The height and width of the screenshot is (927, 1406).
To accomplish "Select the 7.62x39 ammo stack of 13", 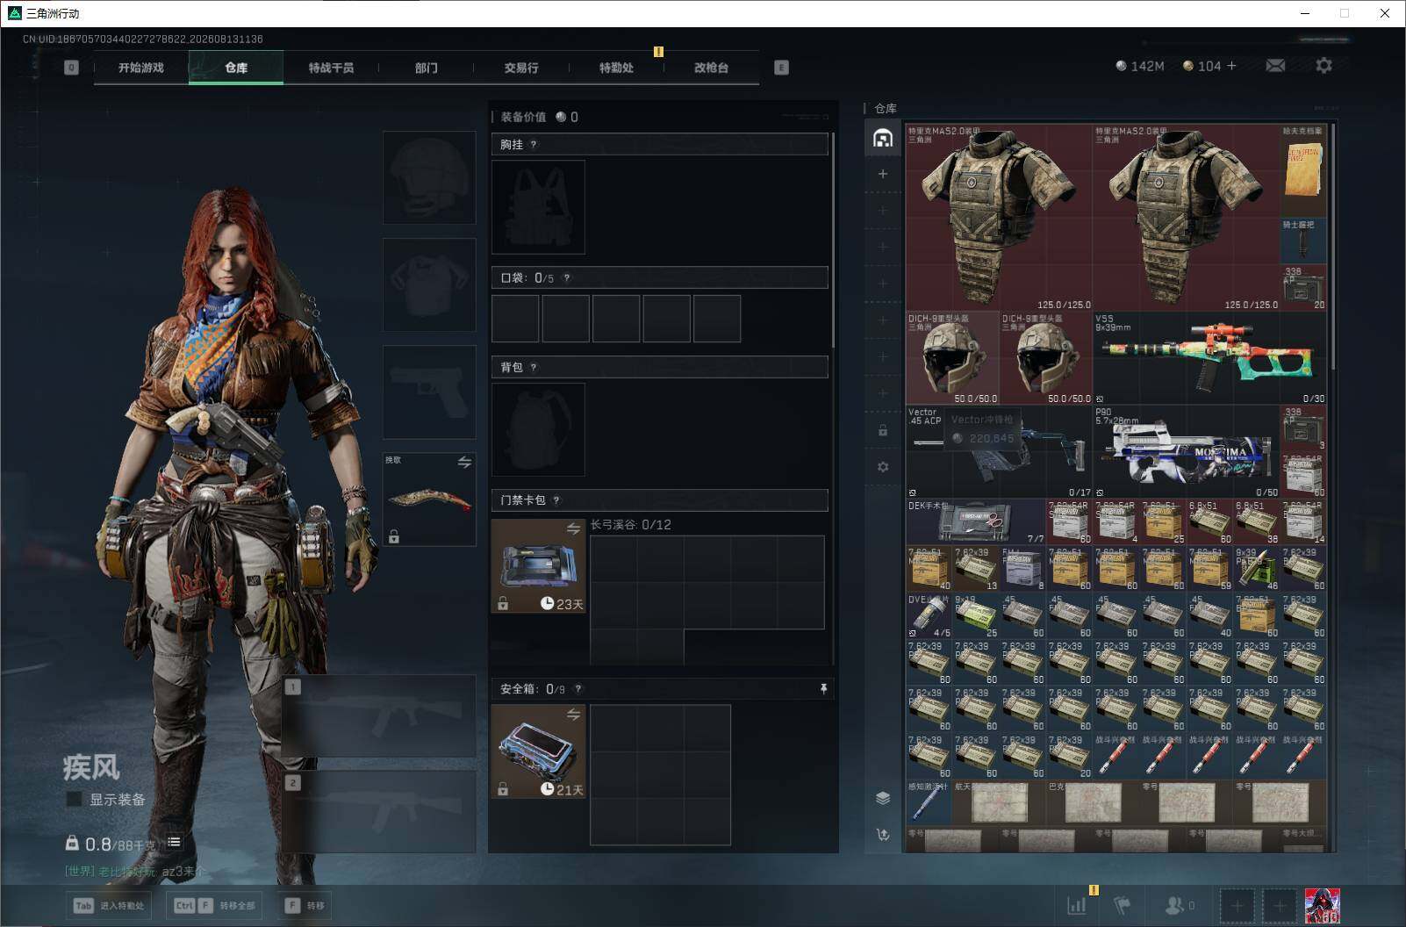I will [976, 569].
